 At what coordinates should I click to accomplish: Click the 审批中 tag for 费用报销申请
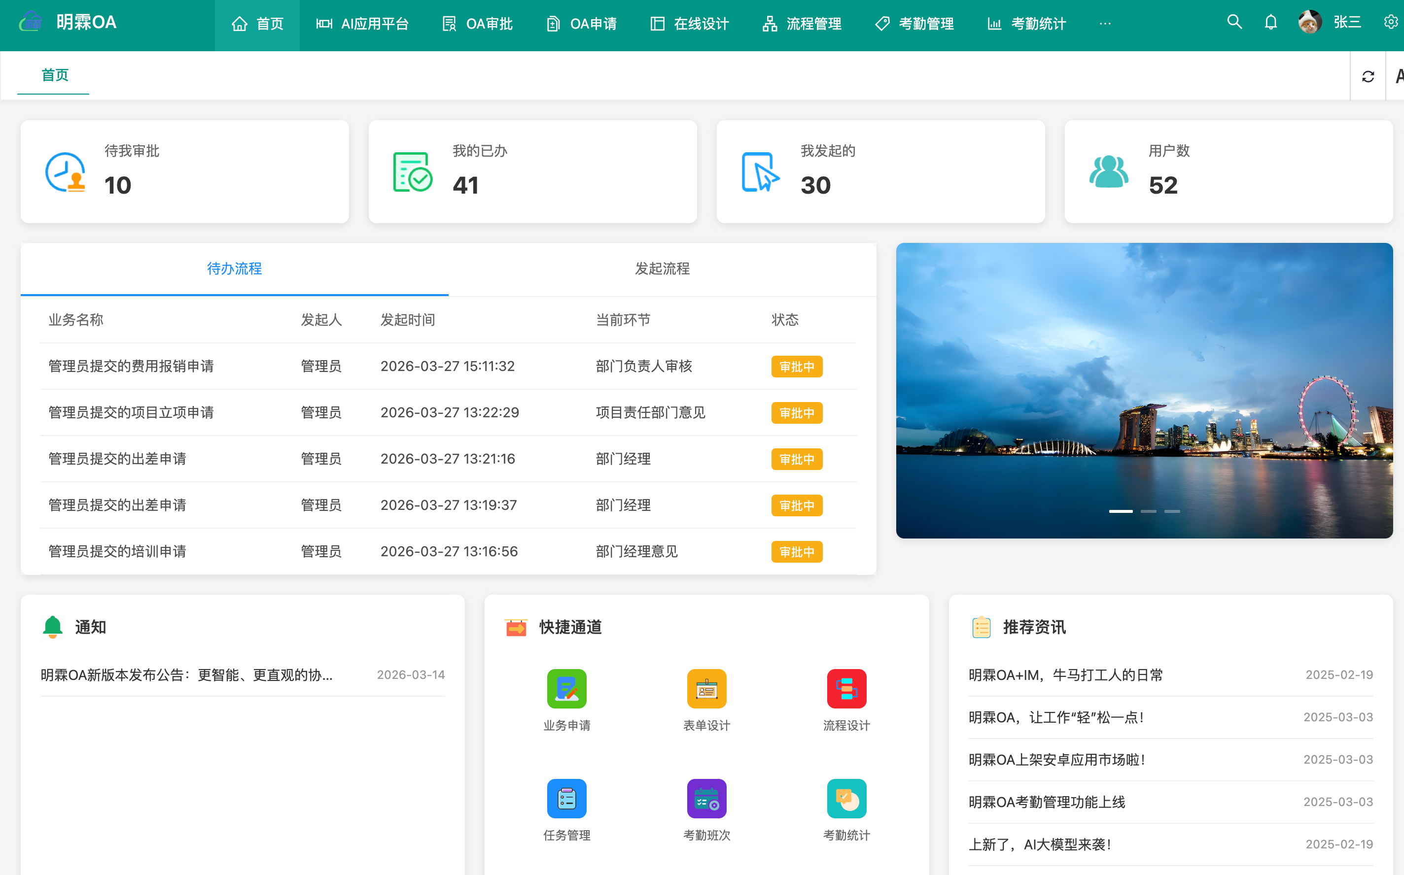[797, 367]
